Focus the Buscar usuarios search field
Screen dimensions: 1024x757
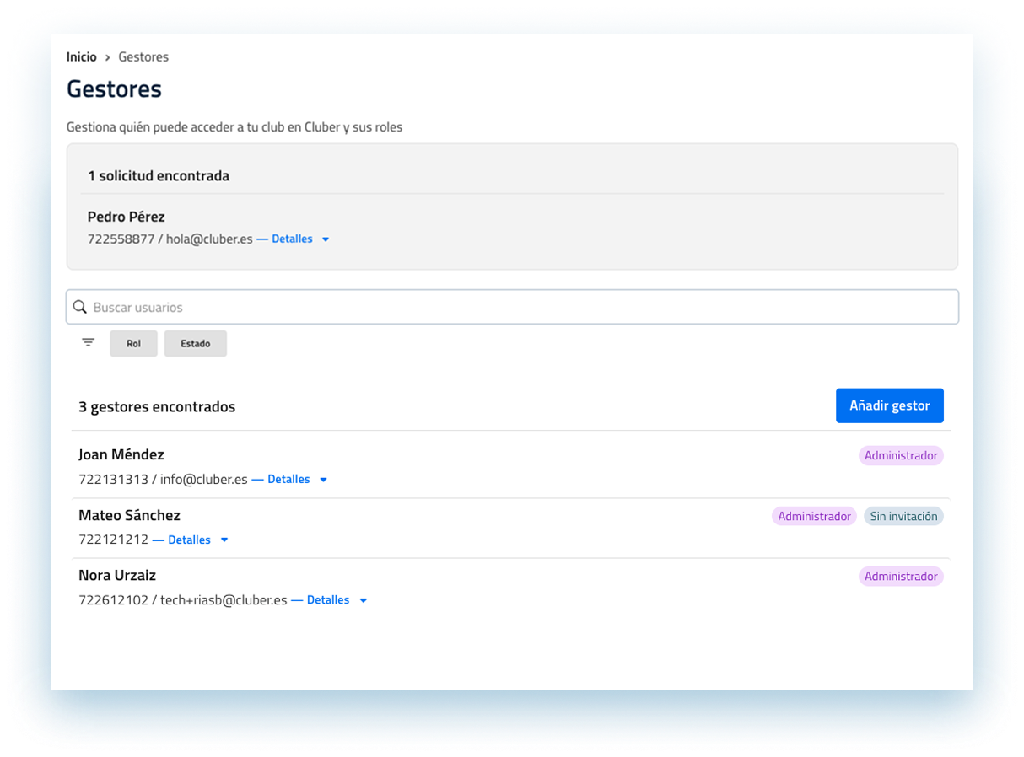click(x=523, y=308)
